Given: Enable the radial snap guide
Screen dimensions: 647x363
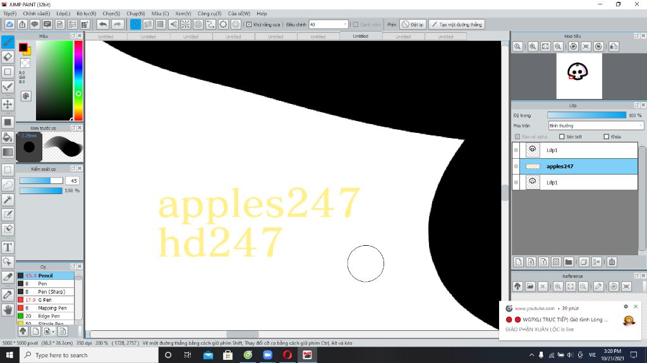Looking at the screenshot, I should pos(186,25).
